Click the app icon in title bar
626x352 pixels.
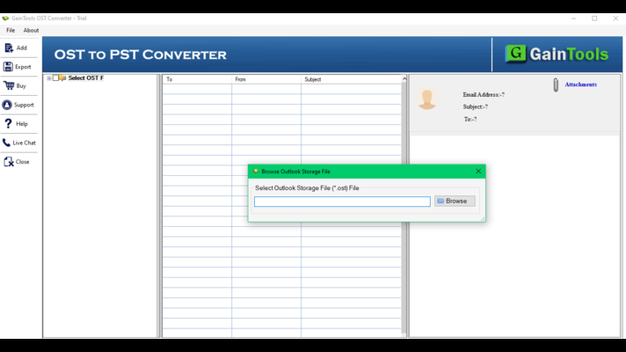click(x=5, y=18)
